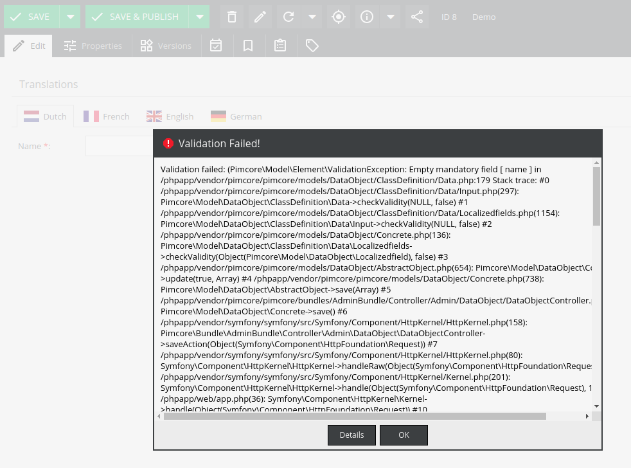Click OK to dismiss validation dialog
The image size is (631, 468).
pos(404,435)
